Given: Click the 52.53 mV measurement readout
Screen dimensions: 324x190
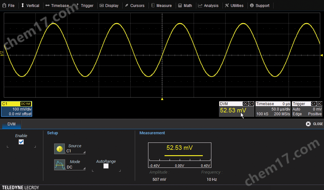Looking at the screenshot, I should pyautogui.click(x=180, y=148).
